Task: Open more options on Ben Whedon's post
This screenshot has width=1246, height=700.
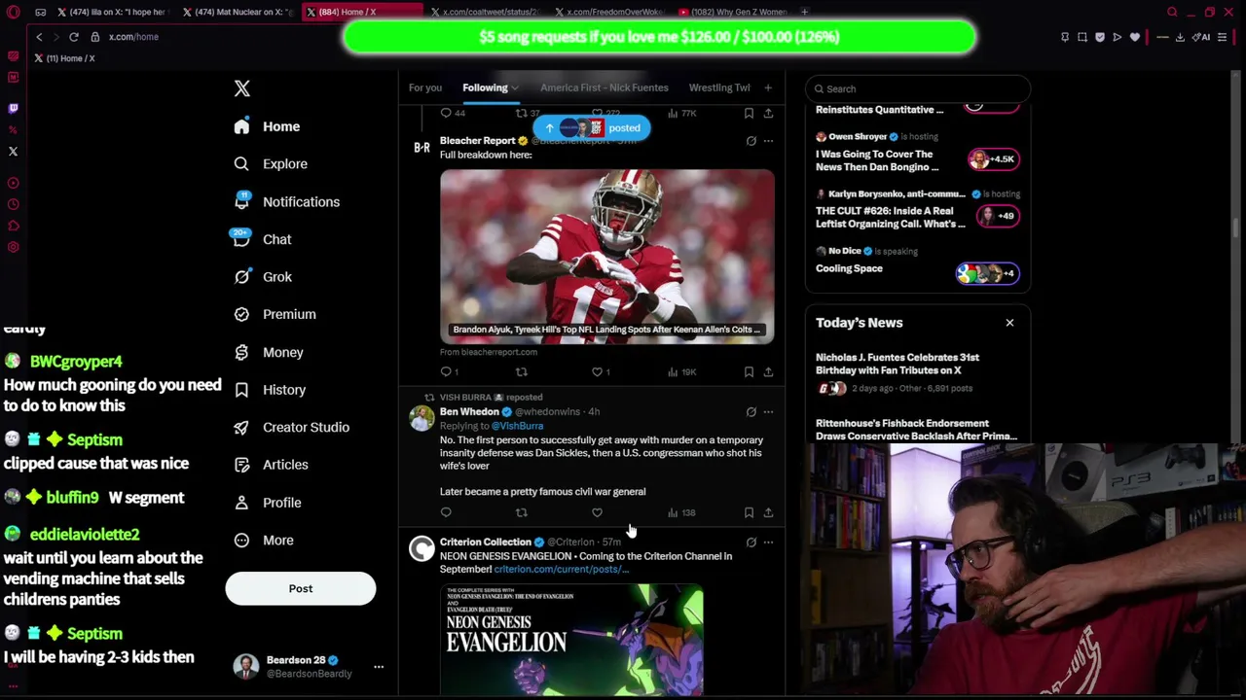Action: coord(768,412)
